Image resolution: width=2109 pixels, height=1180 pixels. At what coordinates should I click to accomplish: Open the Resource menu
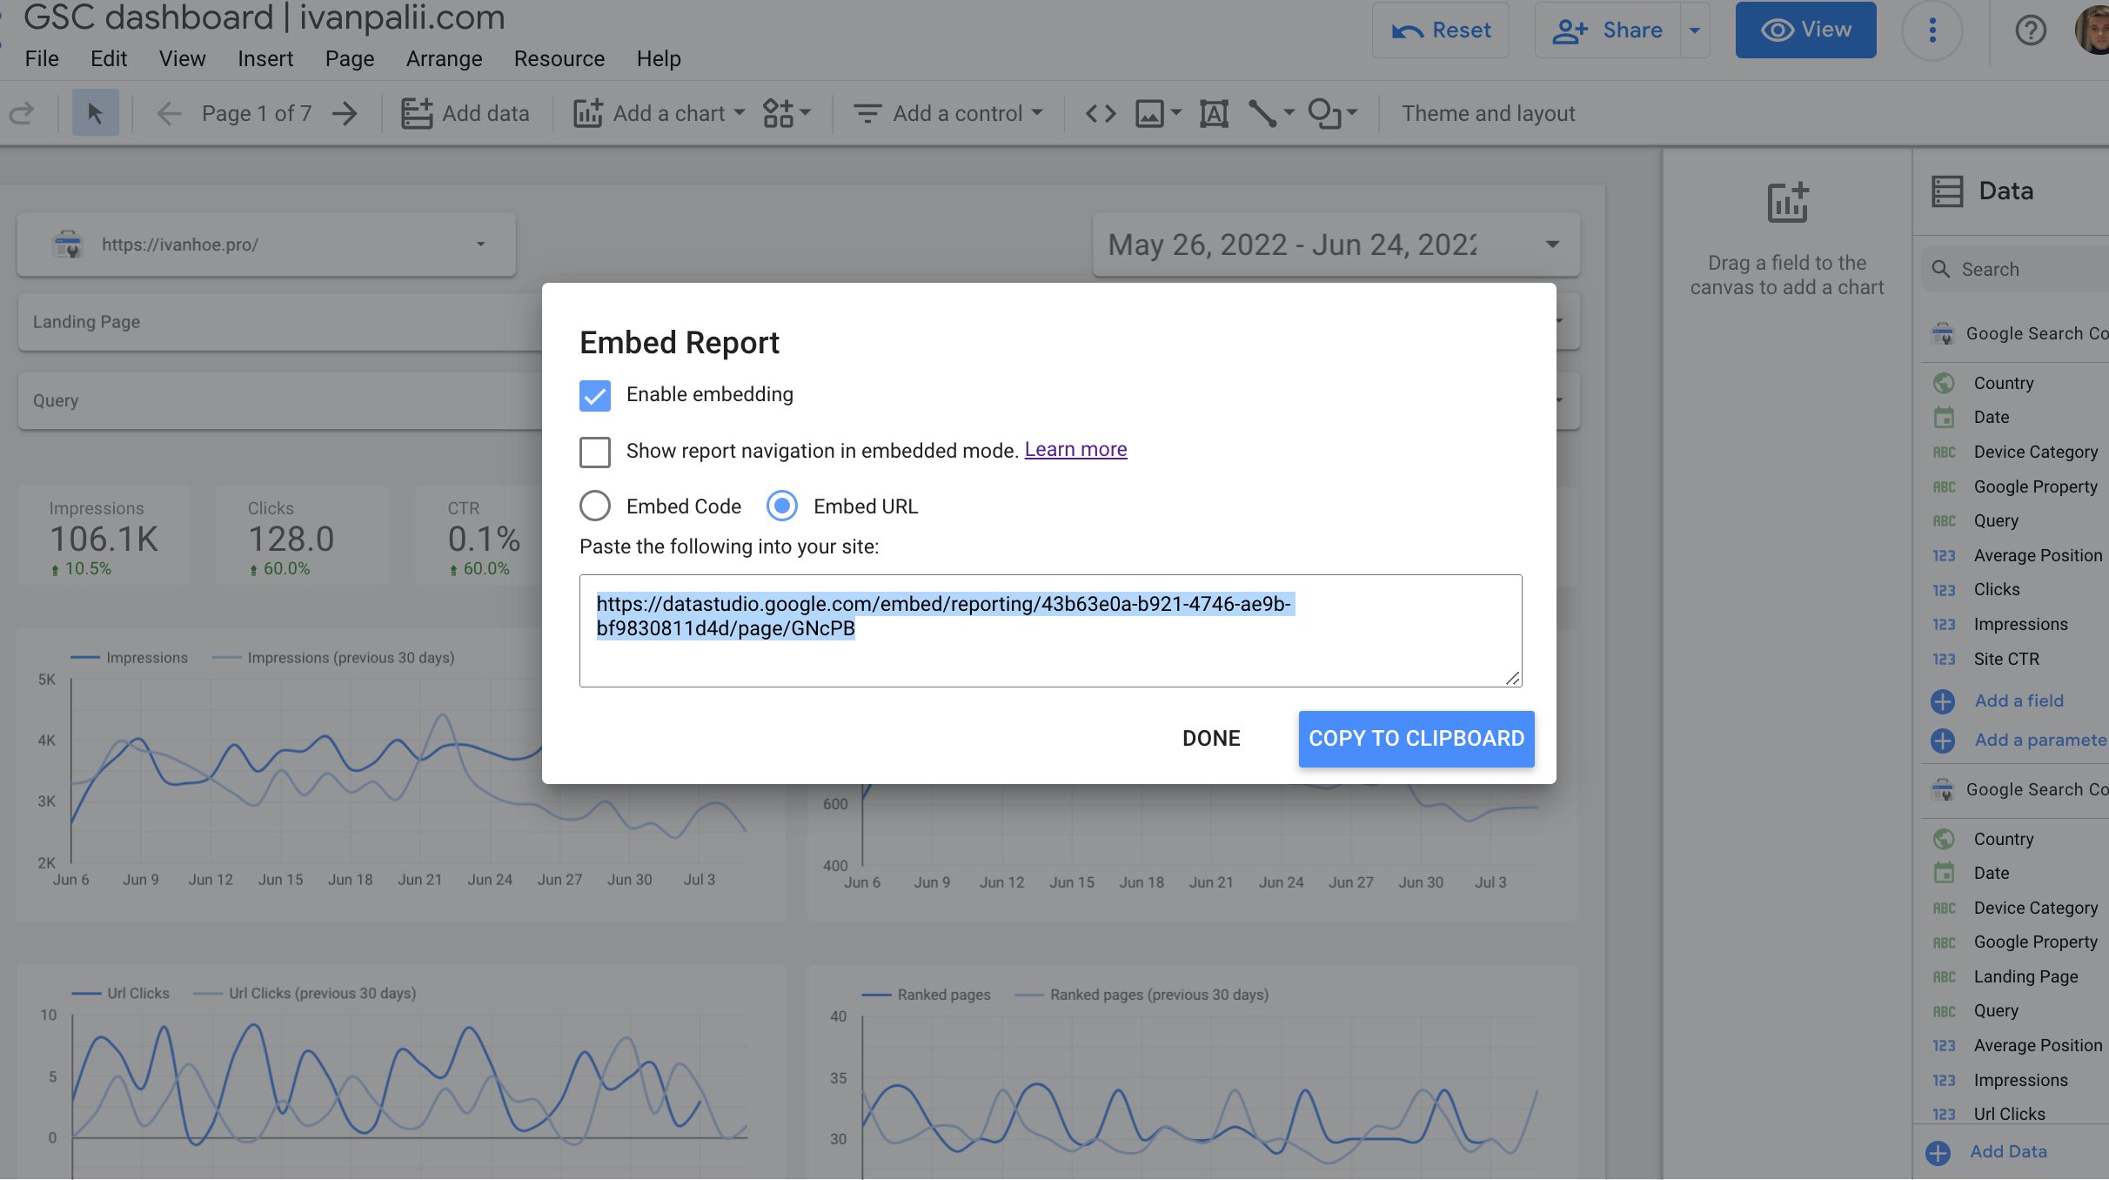click(x=559, y=58)
